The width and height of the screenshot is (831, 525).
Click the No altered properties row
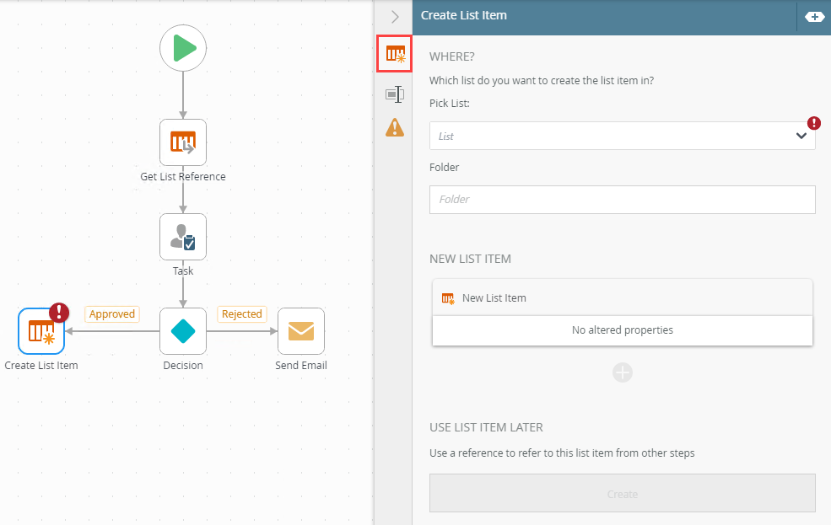click(622, 330)
